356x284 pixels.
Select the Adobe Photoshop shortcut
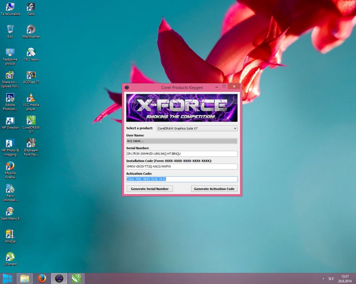tap(10, 102)
